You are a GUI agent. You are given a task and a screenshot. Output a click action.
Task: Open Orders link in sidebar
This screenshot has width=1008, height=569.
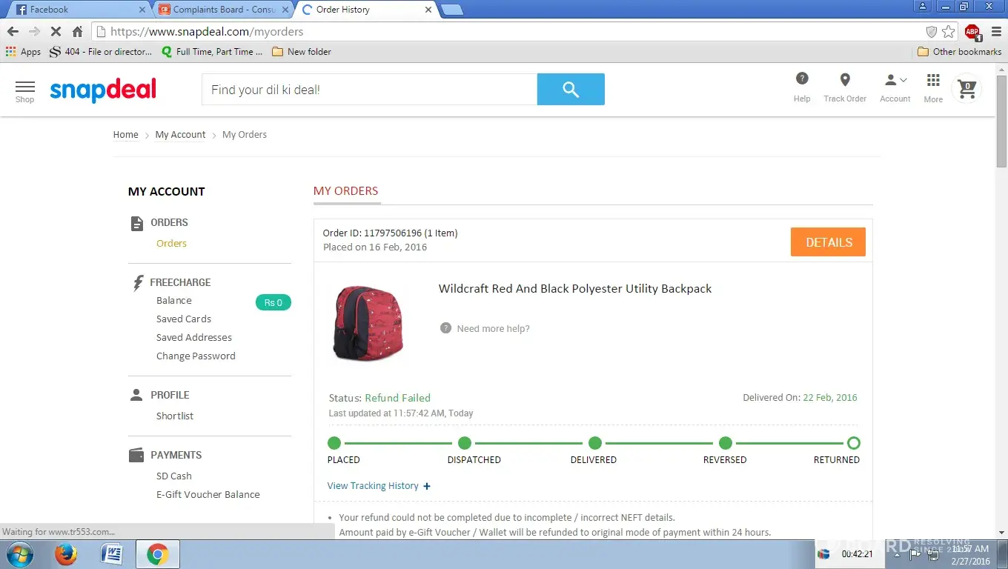click(x=171, y=244)
